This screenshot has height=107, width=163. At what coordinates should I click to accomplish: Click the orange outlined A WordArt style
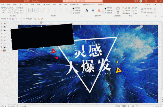[x=99, y=10]
